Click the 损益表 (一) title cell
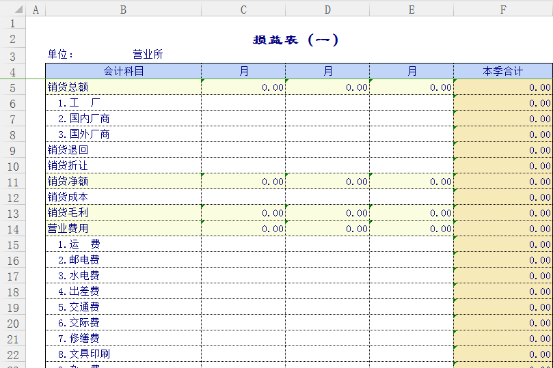This screenshot has height=368, width=553. [x=295, y=40]
